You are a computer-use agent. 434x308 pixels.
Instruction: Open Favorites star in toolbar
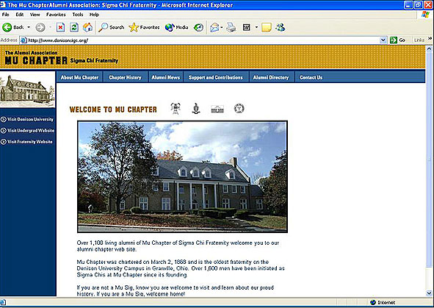coord(144,27)
